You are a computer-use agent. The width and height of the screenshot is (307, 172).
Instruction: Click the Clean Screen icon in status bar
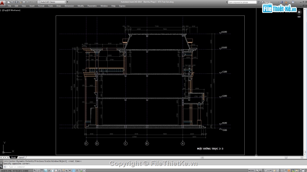click(303, 171)
